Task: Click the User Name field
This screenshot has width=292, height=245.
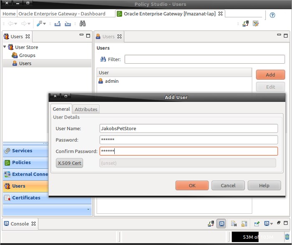Action: 189,129
